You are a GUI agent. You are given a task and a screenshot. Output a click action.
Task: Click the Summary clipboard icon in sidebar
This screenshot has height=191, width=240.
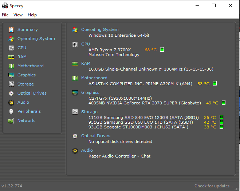click(11, 30)
